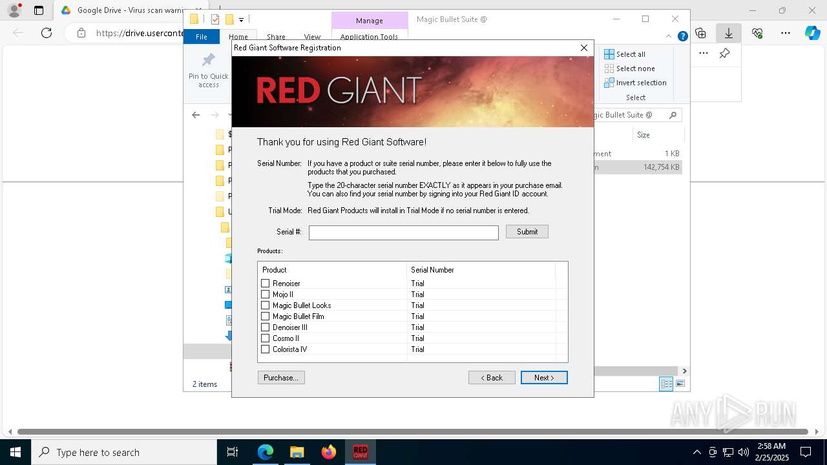This screenshot has width=827, height=465.
Task: Open Edge Browser essentials heart icon
Action: (757, 33)
